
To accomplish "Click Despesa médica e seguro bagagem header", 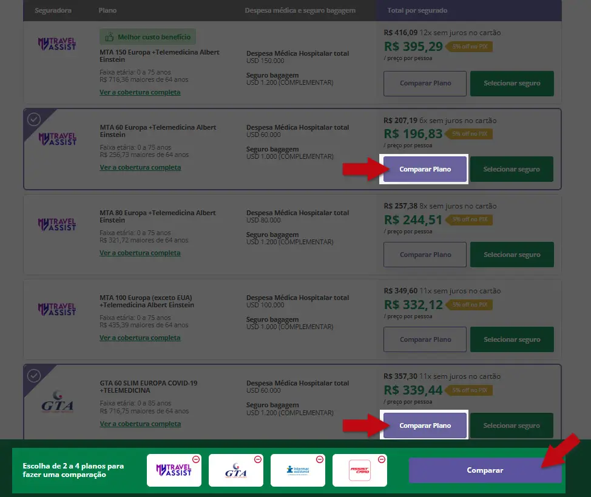I will click(x=300, y=10).
